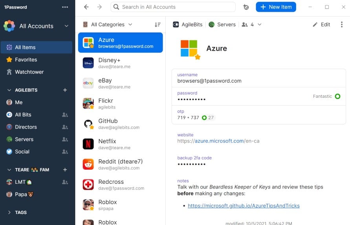The image size is (350, 225).
Task: Select the Azure item in list
Action: (120, 43)
